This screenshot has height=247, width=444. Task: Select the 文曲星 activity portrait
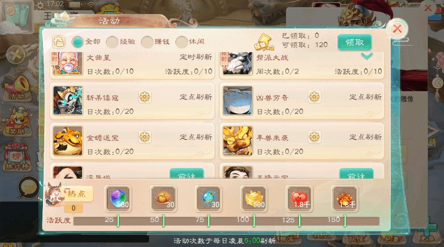pos(68,63)
